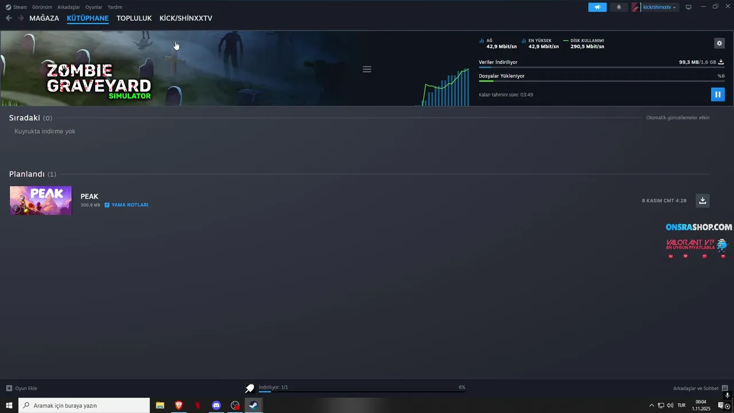This screenshot has width=734, height=413.
Task: Open the Oyunlar menu
Action: coord(94,7)
